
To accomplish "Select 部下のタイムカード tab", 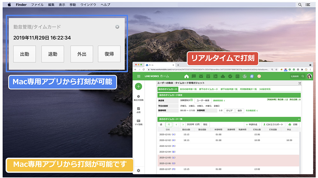I will 209,89.
